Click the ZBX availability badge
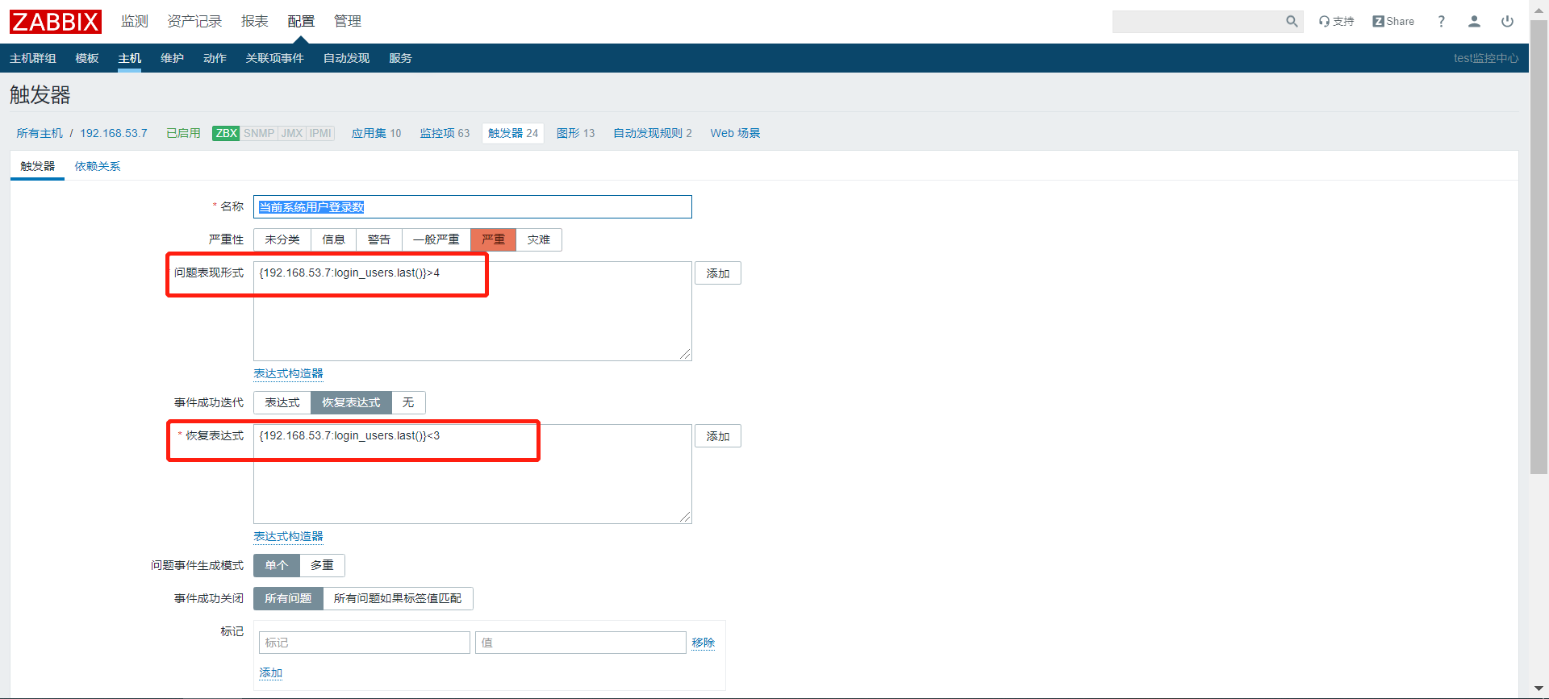This screenshot has height=699, width=1549. [226, 133]
